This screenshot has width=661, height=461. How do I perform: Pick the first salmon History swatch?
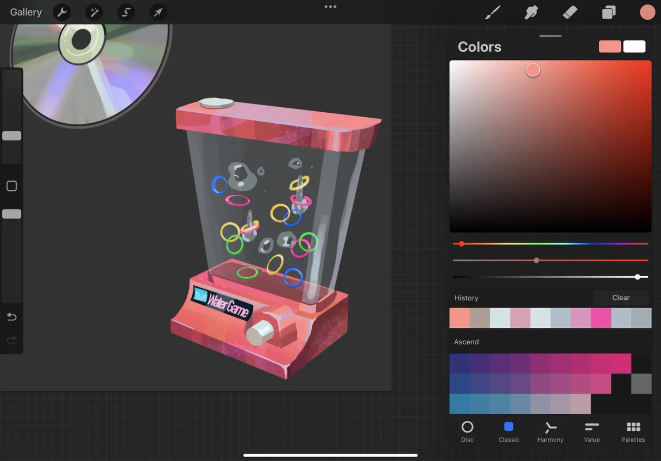(x=459, y=318)
